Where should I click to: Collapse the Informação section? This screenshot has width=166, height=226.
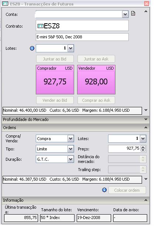(146, 200)
